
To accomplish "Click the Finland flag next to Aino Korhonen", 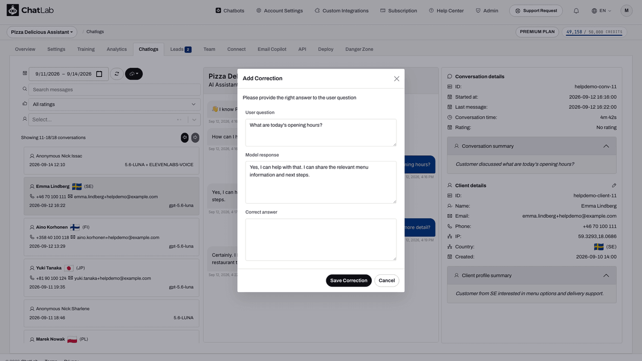I will pos(74,227).
